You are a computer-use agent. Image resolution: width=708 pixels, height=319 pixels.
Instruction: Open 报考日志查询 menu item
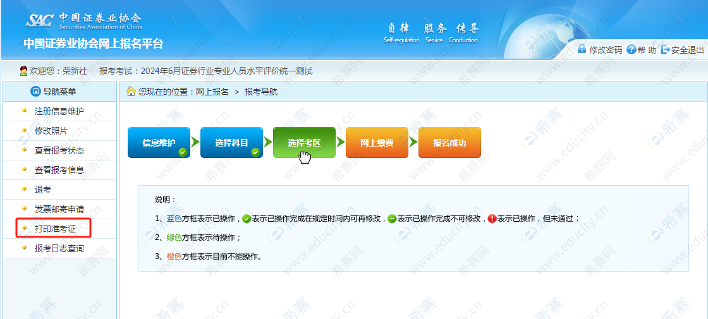click(59, 249)
